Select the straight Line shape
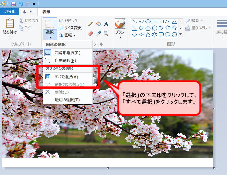The width and height of the screenshot is (227, 175). click(134, 22)
